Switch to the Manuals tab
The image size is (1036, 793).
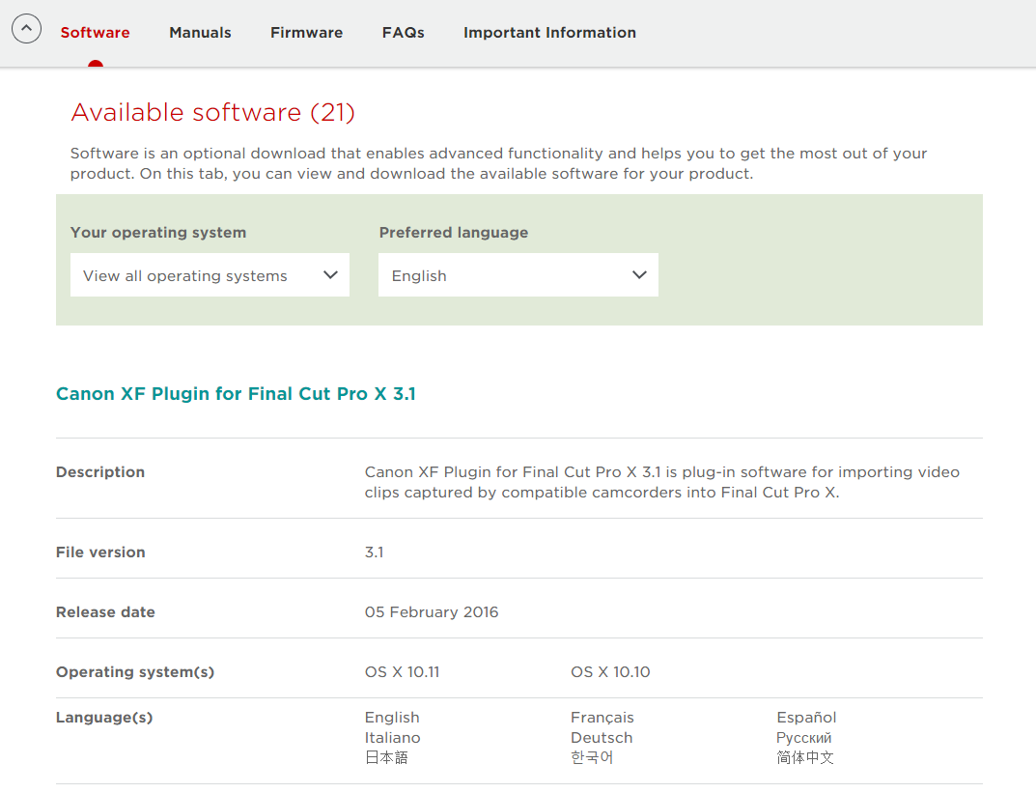[200, 33]
